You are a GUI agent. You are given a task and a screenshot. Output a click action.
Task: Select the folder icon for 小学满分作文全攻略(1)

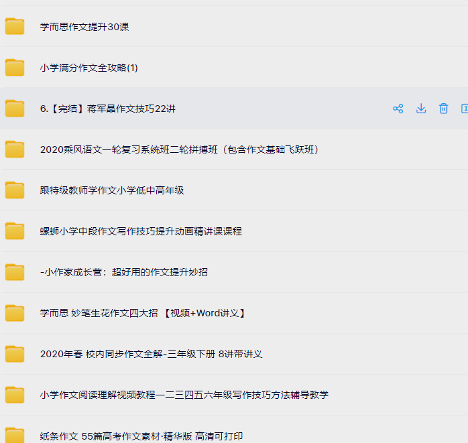point(15,68)
